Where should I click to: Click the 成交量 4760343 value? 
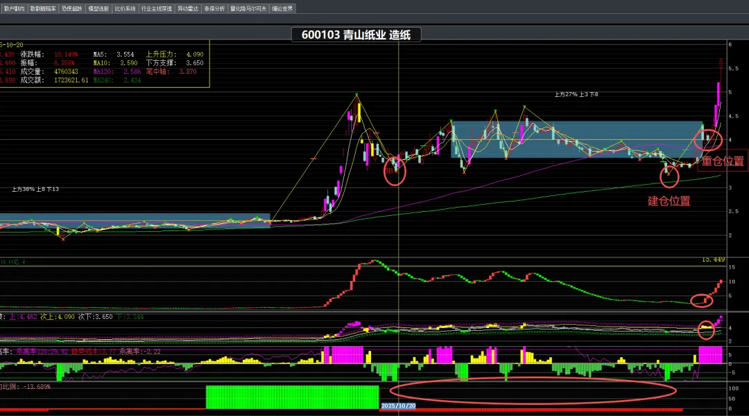66,71
